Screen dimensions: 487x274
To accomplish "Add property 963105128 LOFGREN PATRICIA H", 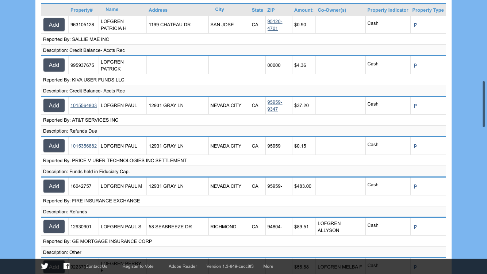I will (54, 25).
